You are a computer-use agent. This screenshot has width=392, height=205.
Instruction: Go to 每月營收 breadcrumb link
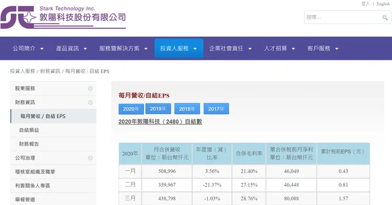pos(75,72)
